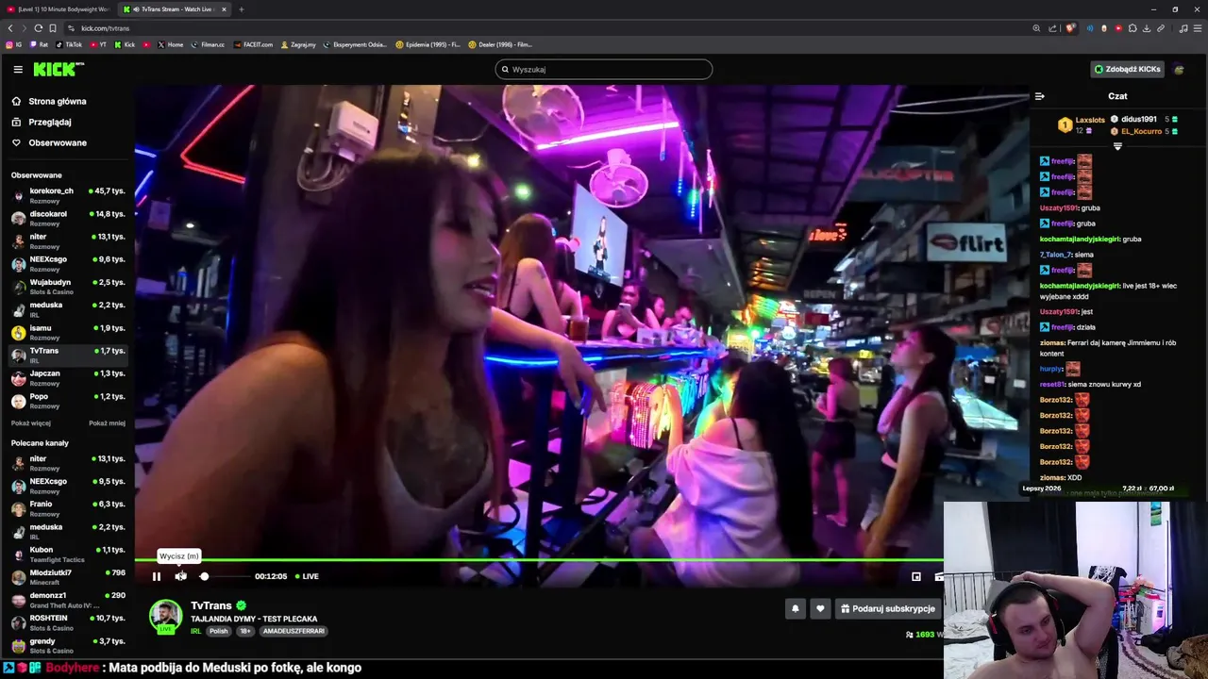Click Pokaż mniej in followed list
The width and height of the screenshot is (1208, 679).
click(x=107, y=423)
